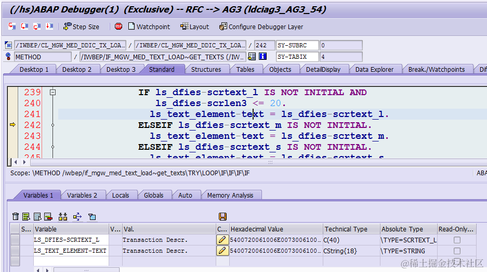Open the Break./Watchpoints tab
Viewport: 487px width, 272px height.
pyautogui.click(x=437, y=69)
